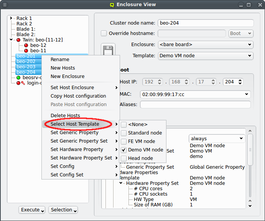Click the red status icon next to beo-12

pos(26,45)
